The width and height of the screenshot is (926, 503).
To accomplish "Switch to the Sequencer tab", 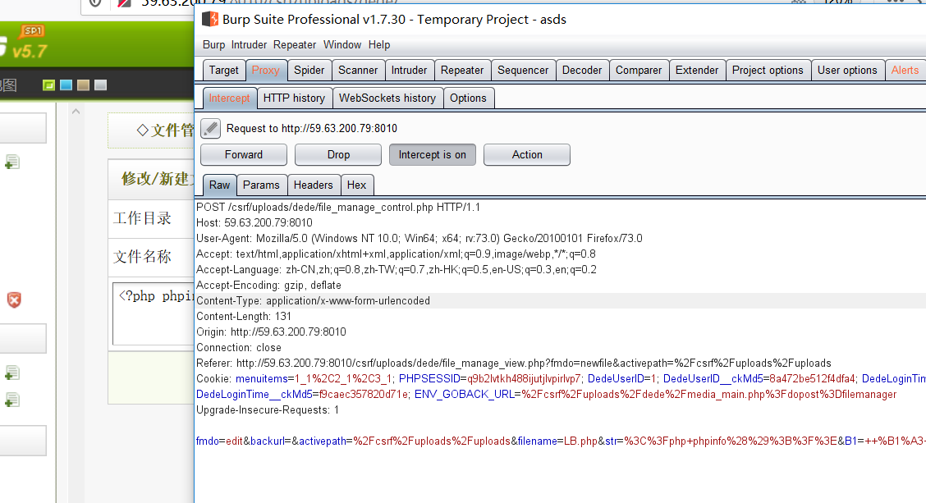I will point(523,71).
